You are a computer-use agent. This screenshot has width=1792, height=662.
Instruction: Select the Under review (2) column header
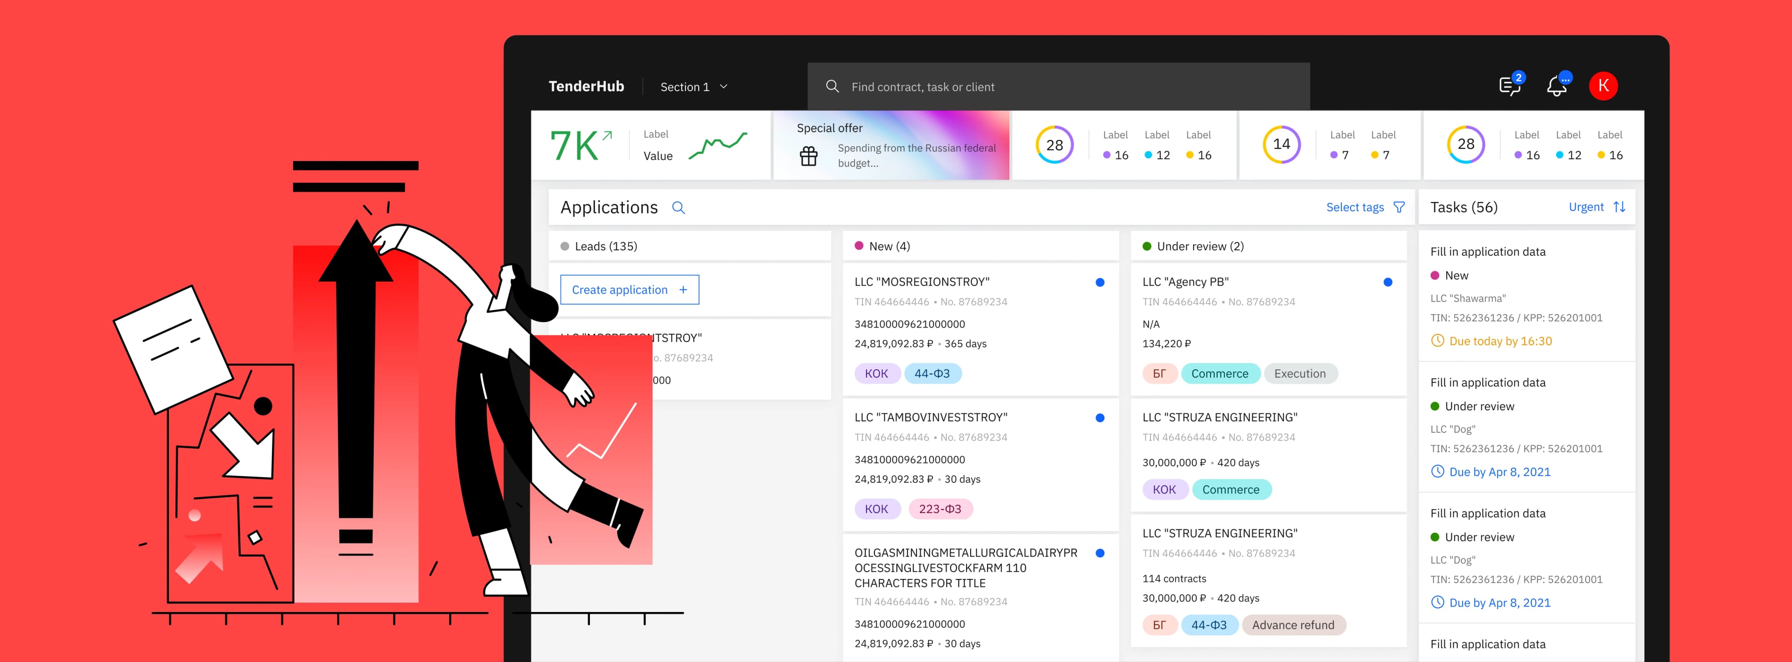[x=1269, y=246]
